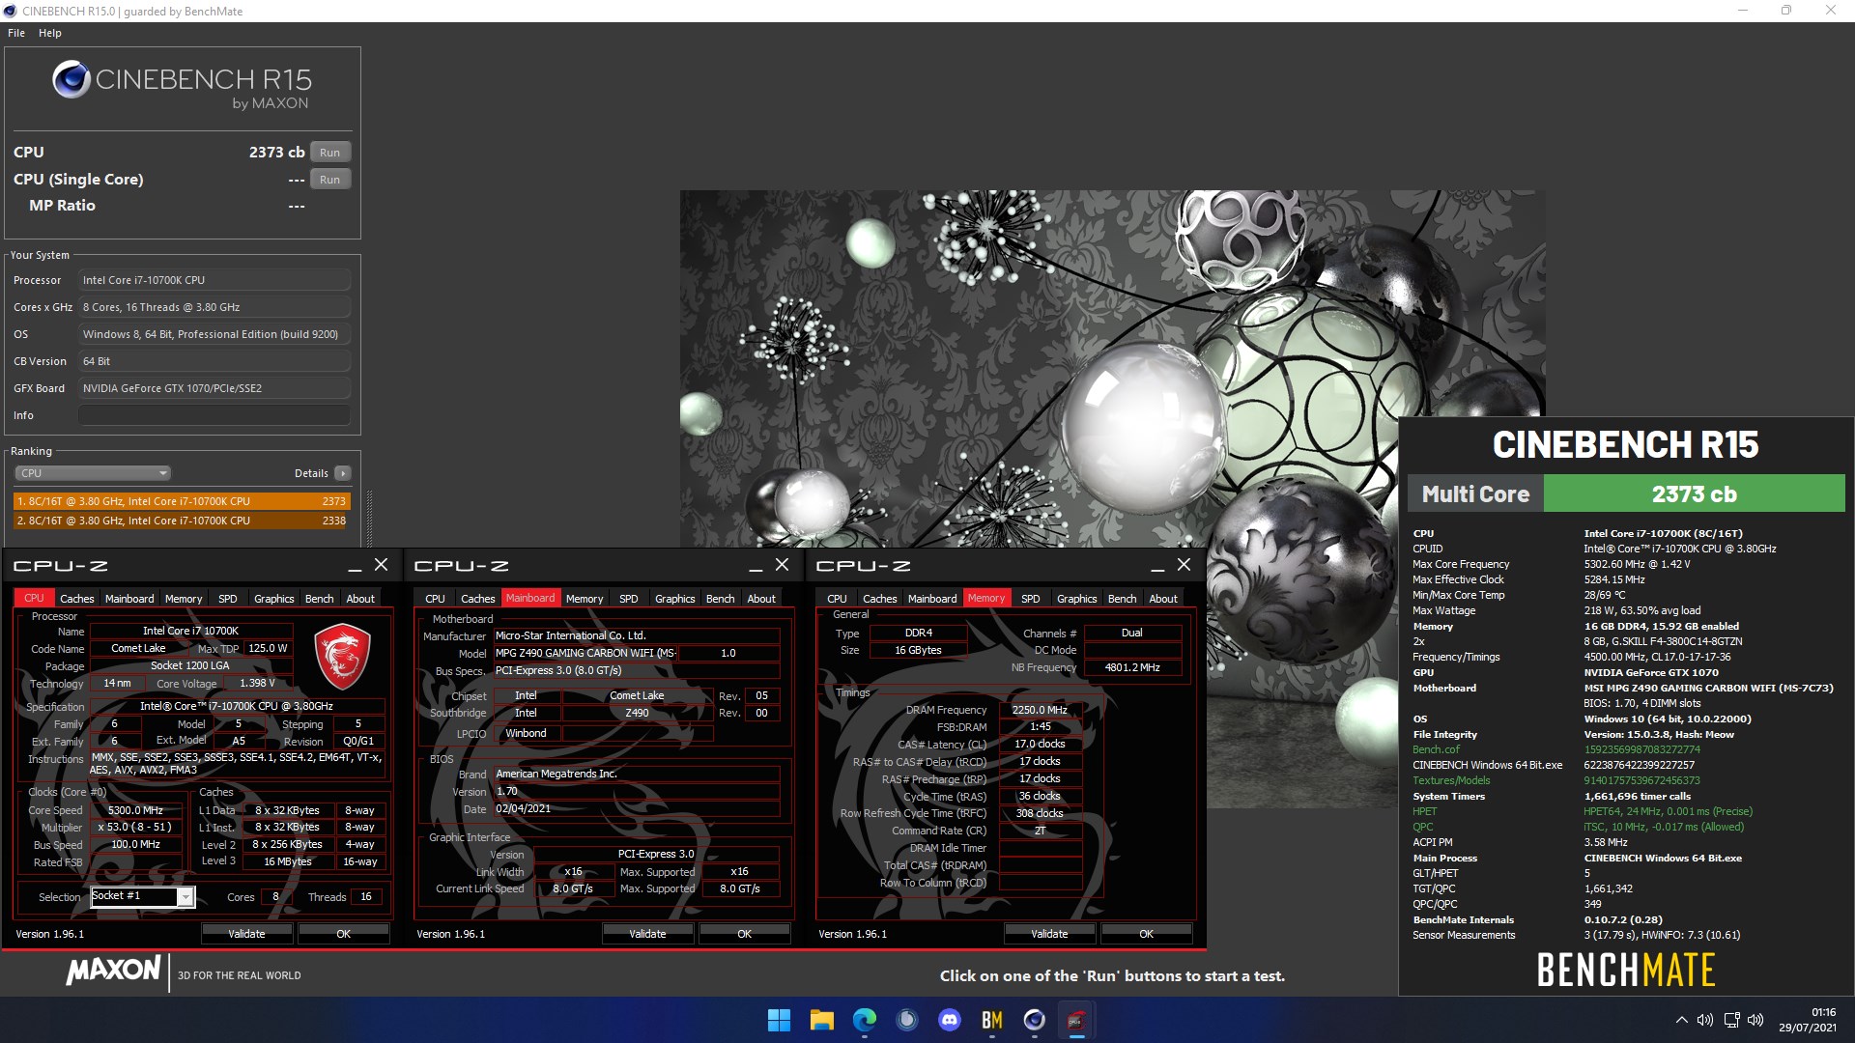Show hidden system tray icons
The width and height of the screenshot is (1855, 1043).
click(1681, 1020)
